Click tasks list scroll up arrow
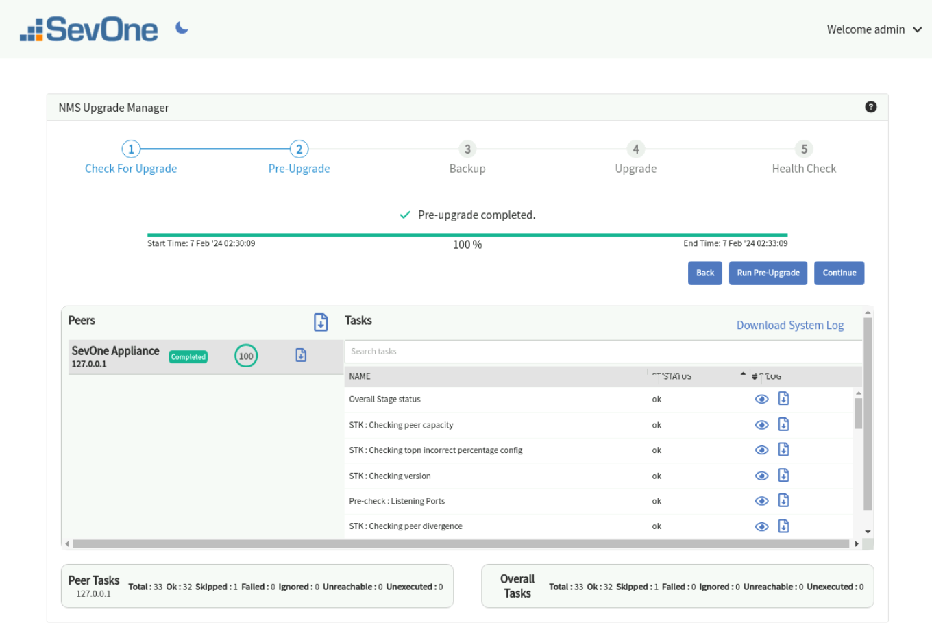 coord(858,393)
